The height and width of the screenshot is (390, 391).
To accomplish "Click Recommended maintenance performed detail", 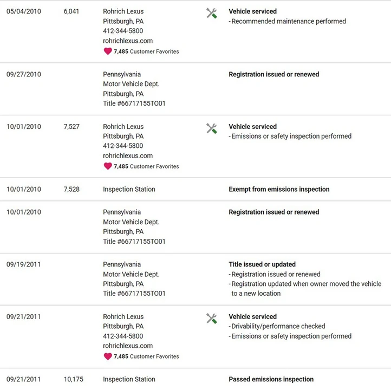I will click(289, 21).
